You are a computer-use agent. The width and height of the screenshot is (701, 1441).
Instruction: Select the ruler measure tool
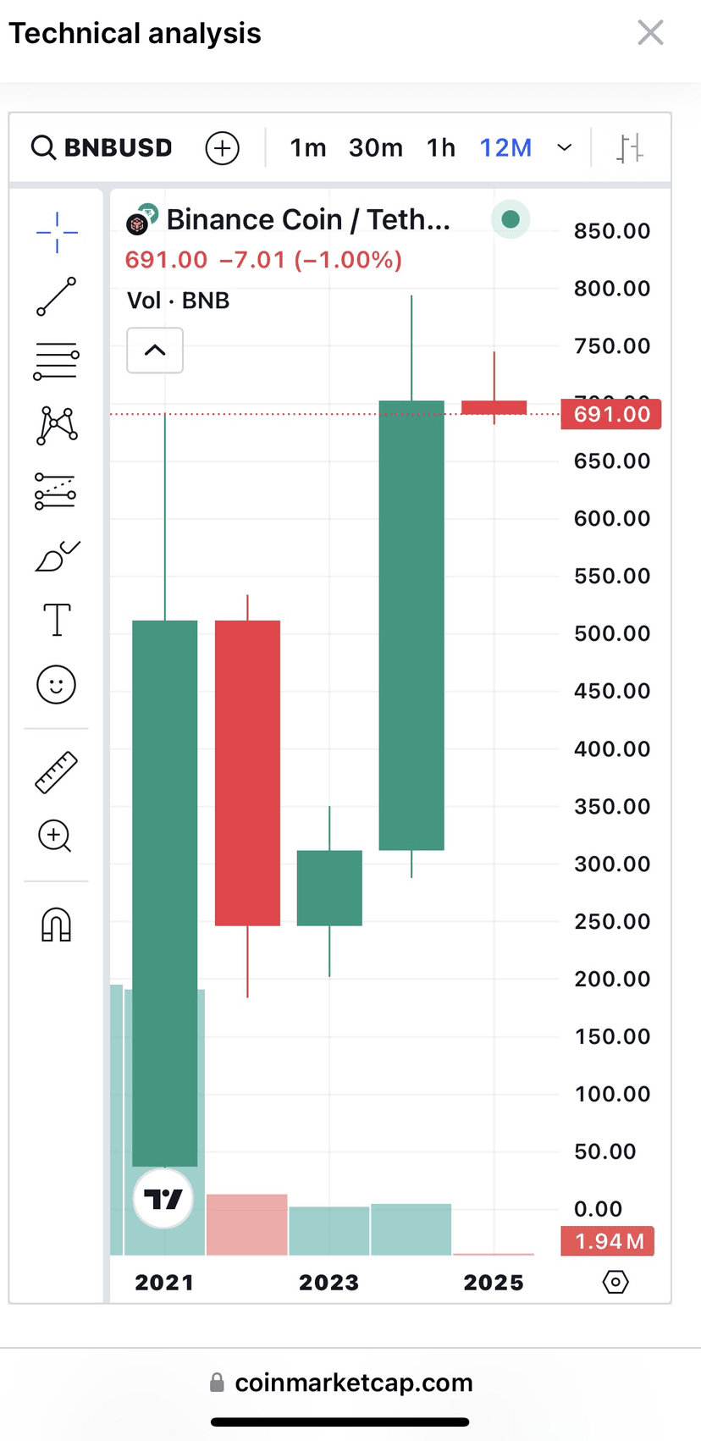pos(57,771)
